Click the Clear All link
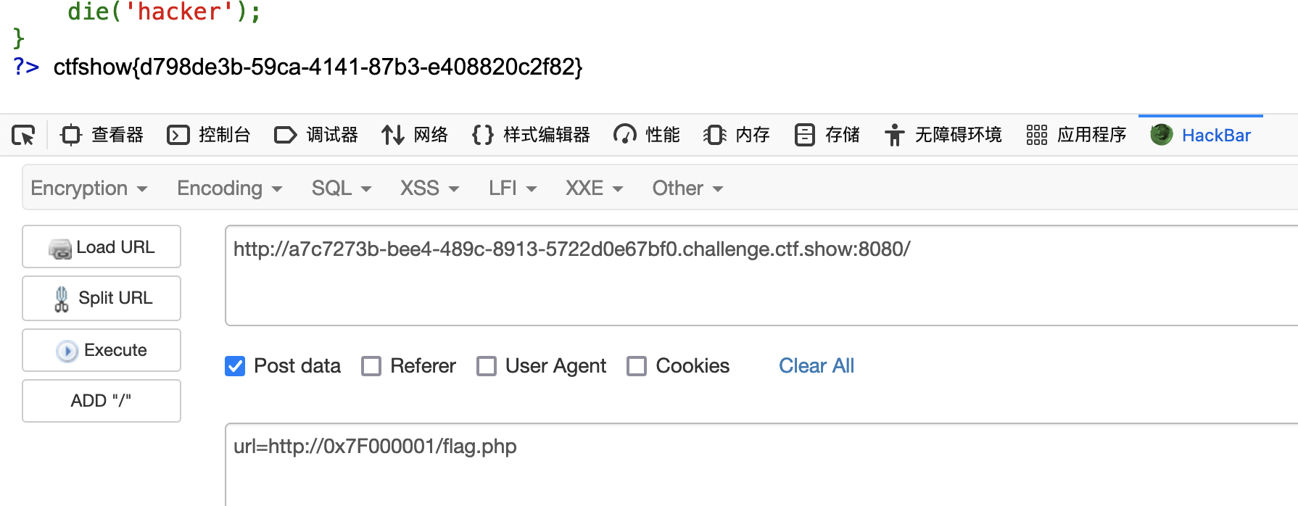This screenshot has width=1298, height=506. tap(817, 366)
